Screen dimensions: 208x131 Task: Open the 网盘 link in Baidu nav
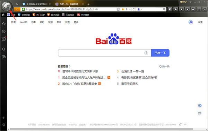click(x=68, y=22)
